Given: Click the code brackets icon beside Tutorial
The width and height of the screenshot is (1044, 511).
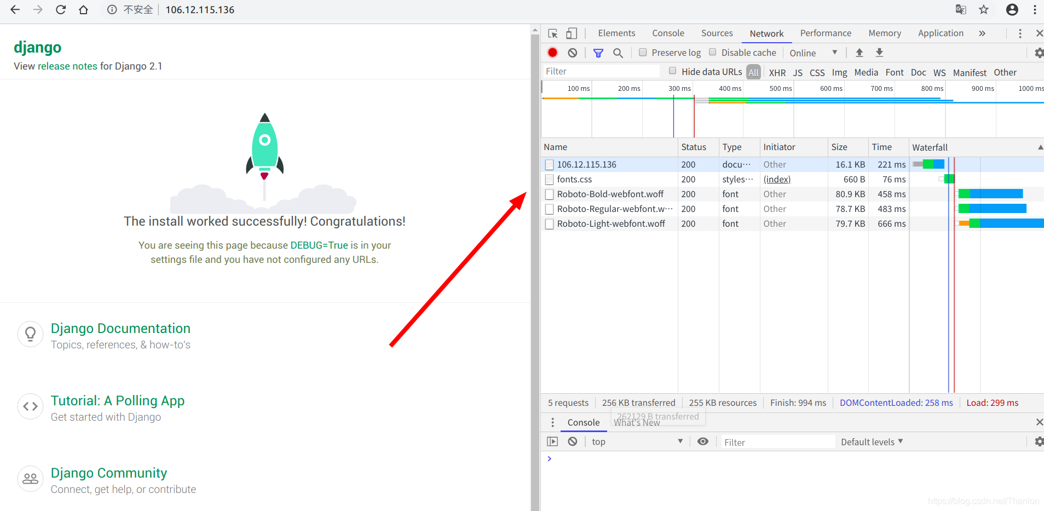Looking at the screenshot, I should click(x=30, y=406).
